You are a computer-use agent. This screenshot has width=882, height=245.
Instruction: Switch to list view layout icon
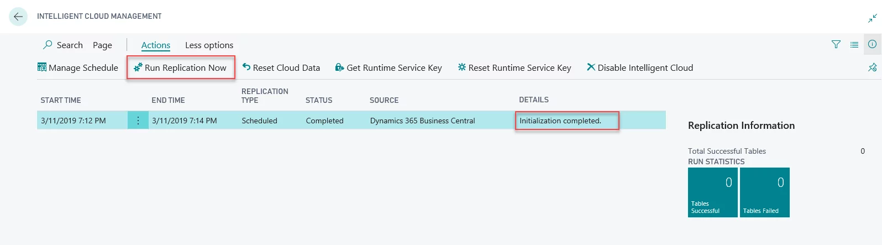(854, 45)
